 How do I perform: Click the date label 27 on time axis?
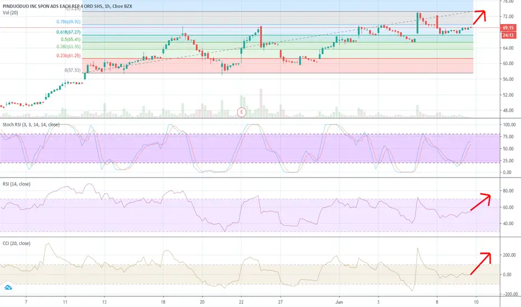[281, 302]
